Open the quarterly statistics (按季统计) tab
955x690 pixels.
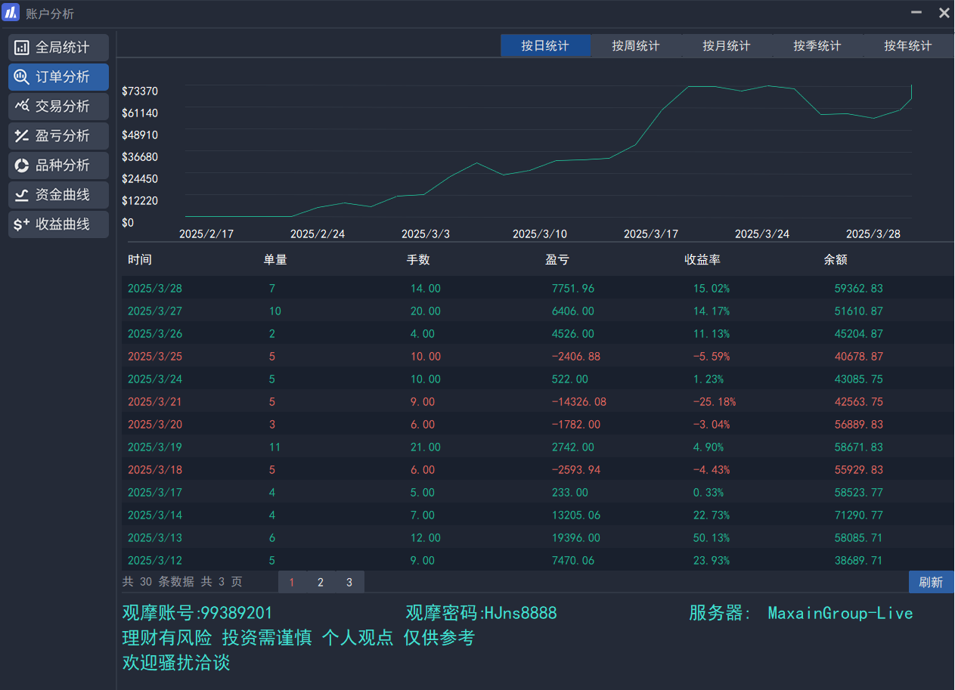[x=817, y=46]
